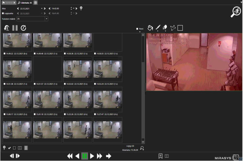Select the paint bucket fill tool

[x=150, y=28]
